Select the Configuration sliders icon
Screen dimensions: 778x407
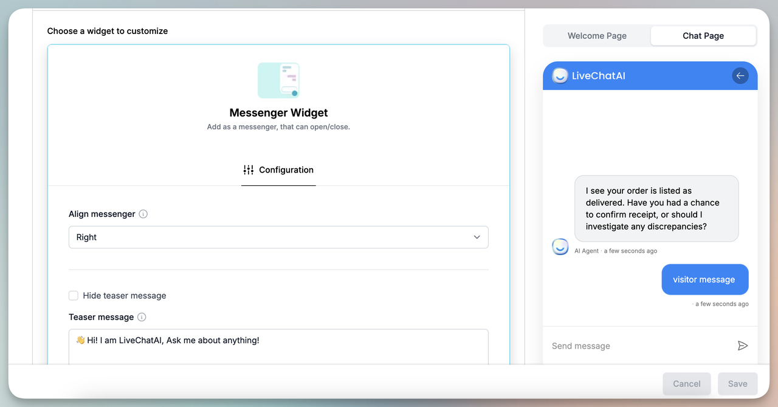(247, 170)
